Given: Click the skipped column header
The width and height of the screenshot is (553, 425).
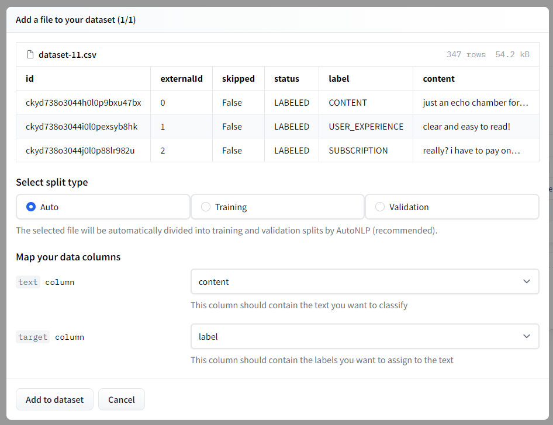Looking at the screenshot, I should click(238, 79).
